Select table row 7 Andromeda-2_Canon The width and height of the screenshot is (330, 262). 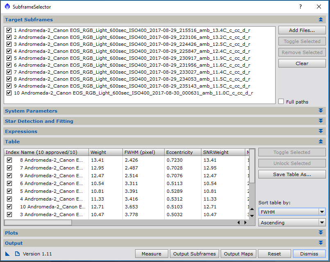coord(51,168)
